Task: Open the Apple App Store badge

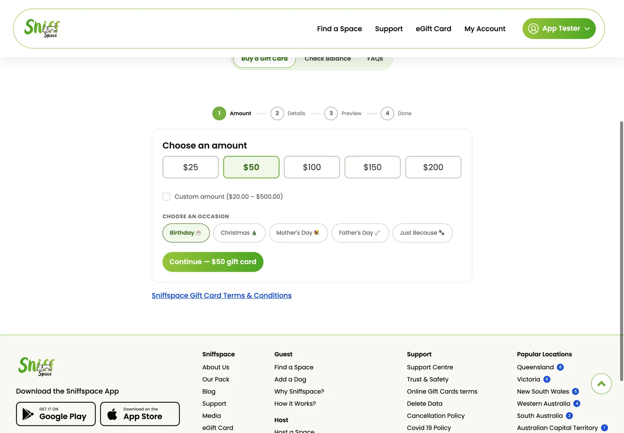Action: tap(140, 414)
